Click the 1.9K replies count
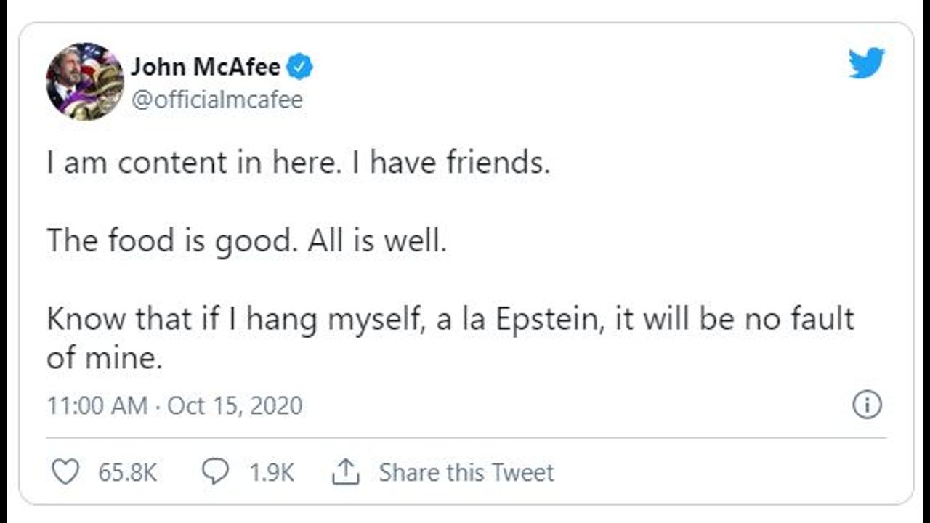The height and width of the screenshot is (523, 930). [x=272, y=473]
